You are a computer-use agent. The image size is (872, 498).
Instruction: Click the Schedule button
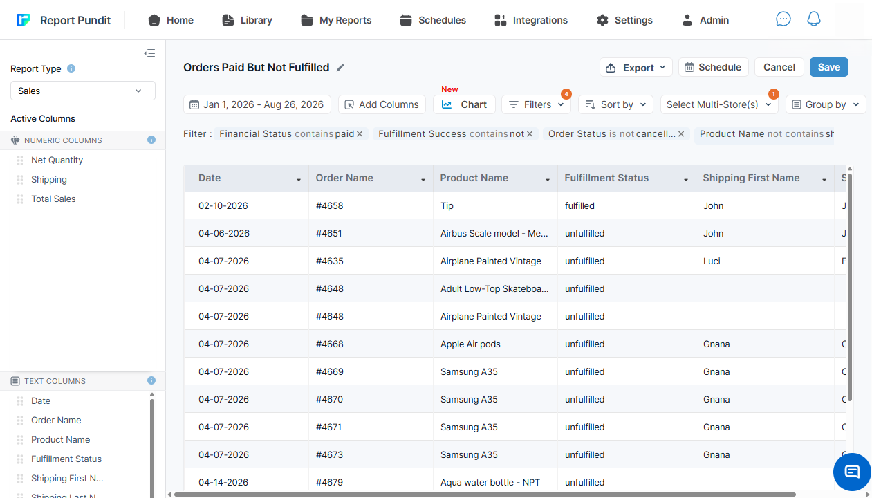(x=714, y=67)
